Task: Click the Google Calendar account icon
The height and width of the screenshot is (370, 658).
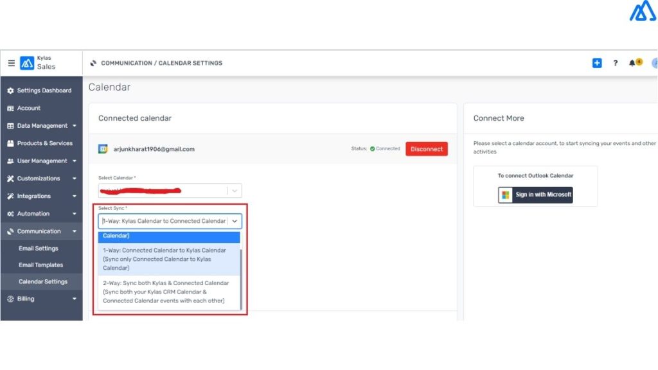Action: tap(103, 149)
